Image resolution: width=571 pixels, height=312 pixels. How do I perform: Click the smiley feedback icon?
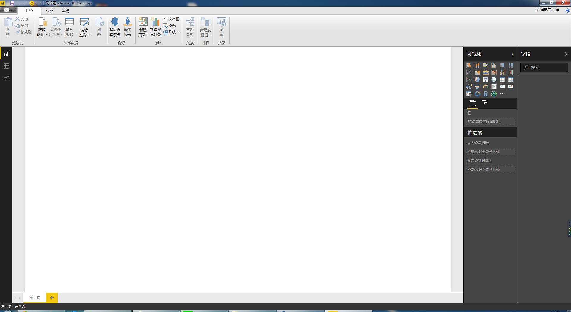[x=32, y=3]
